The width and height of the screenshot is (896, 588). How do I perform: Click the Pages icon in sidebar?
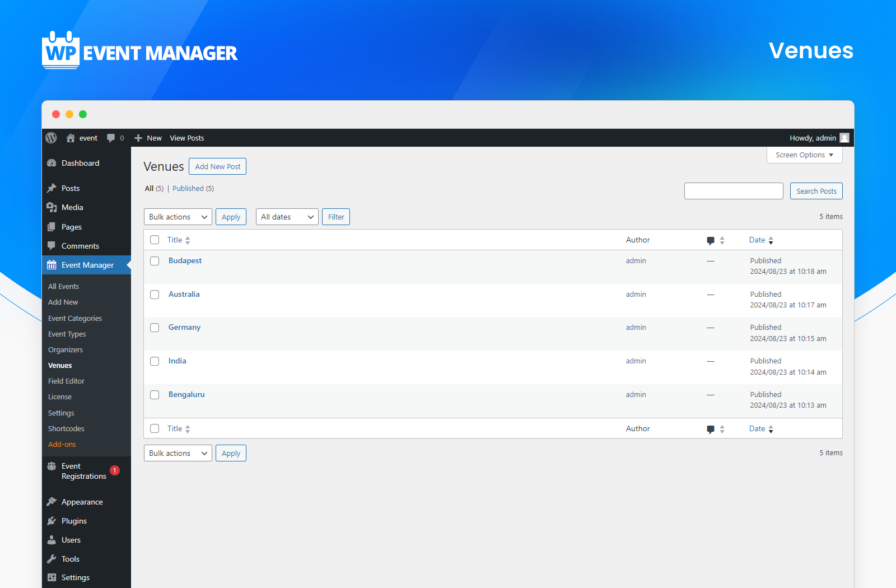pos(52,227)
